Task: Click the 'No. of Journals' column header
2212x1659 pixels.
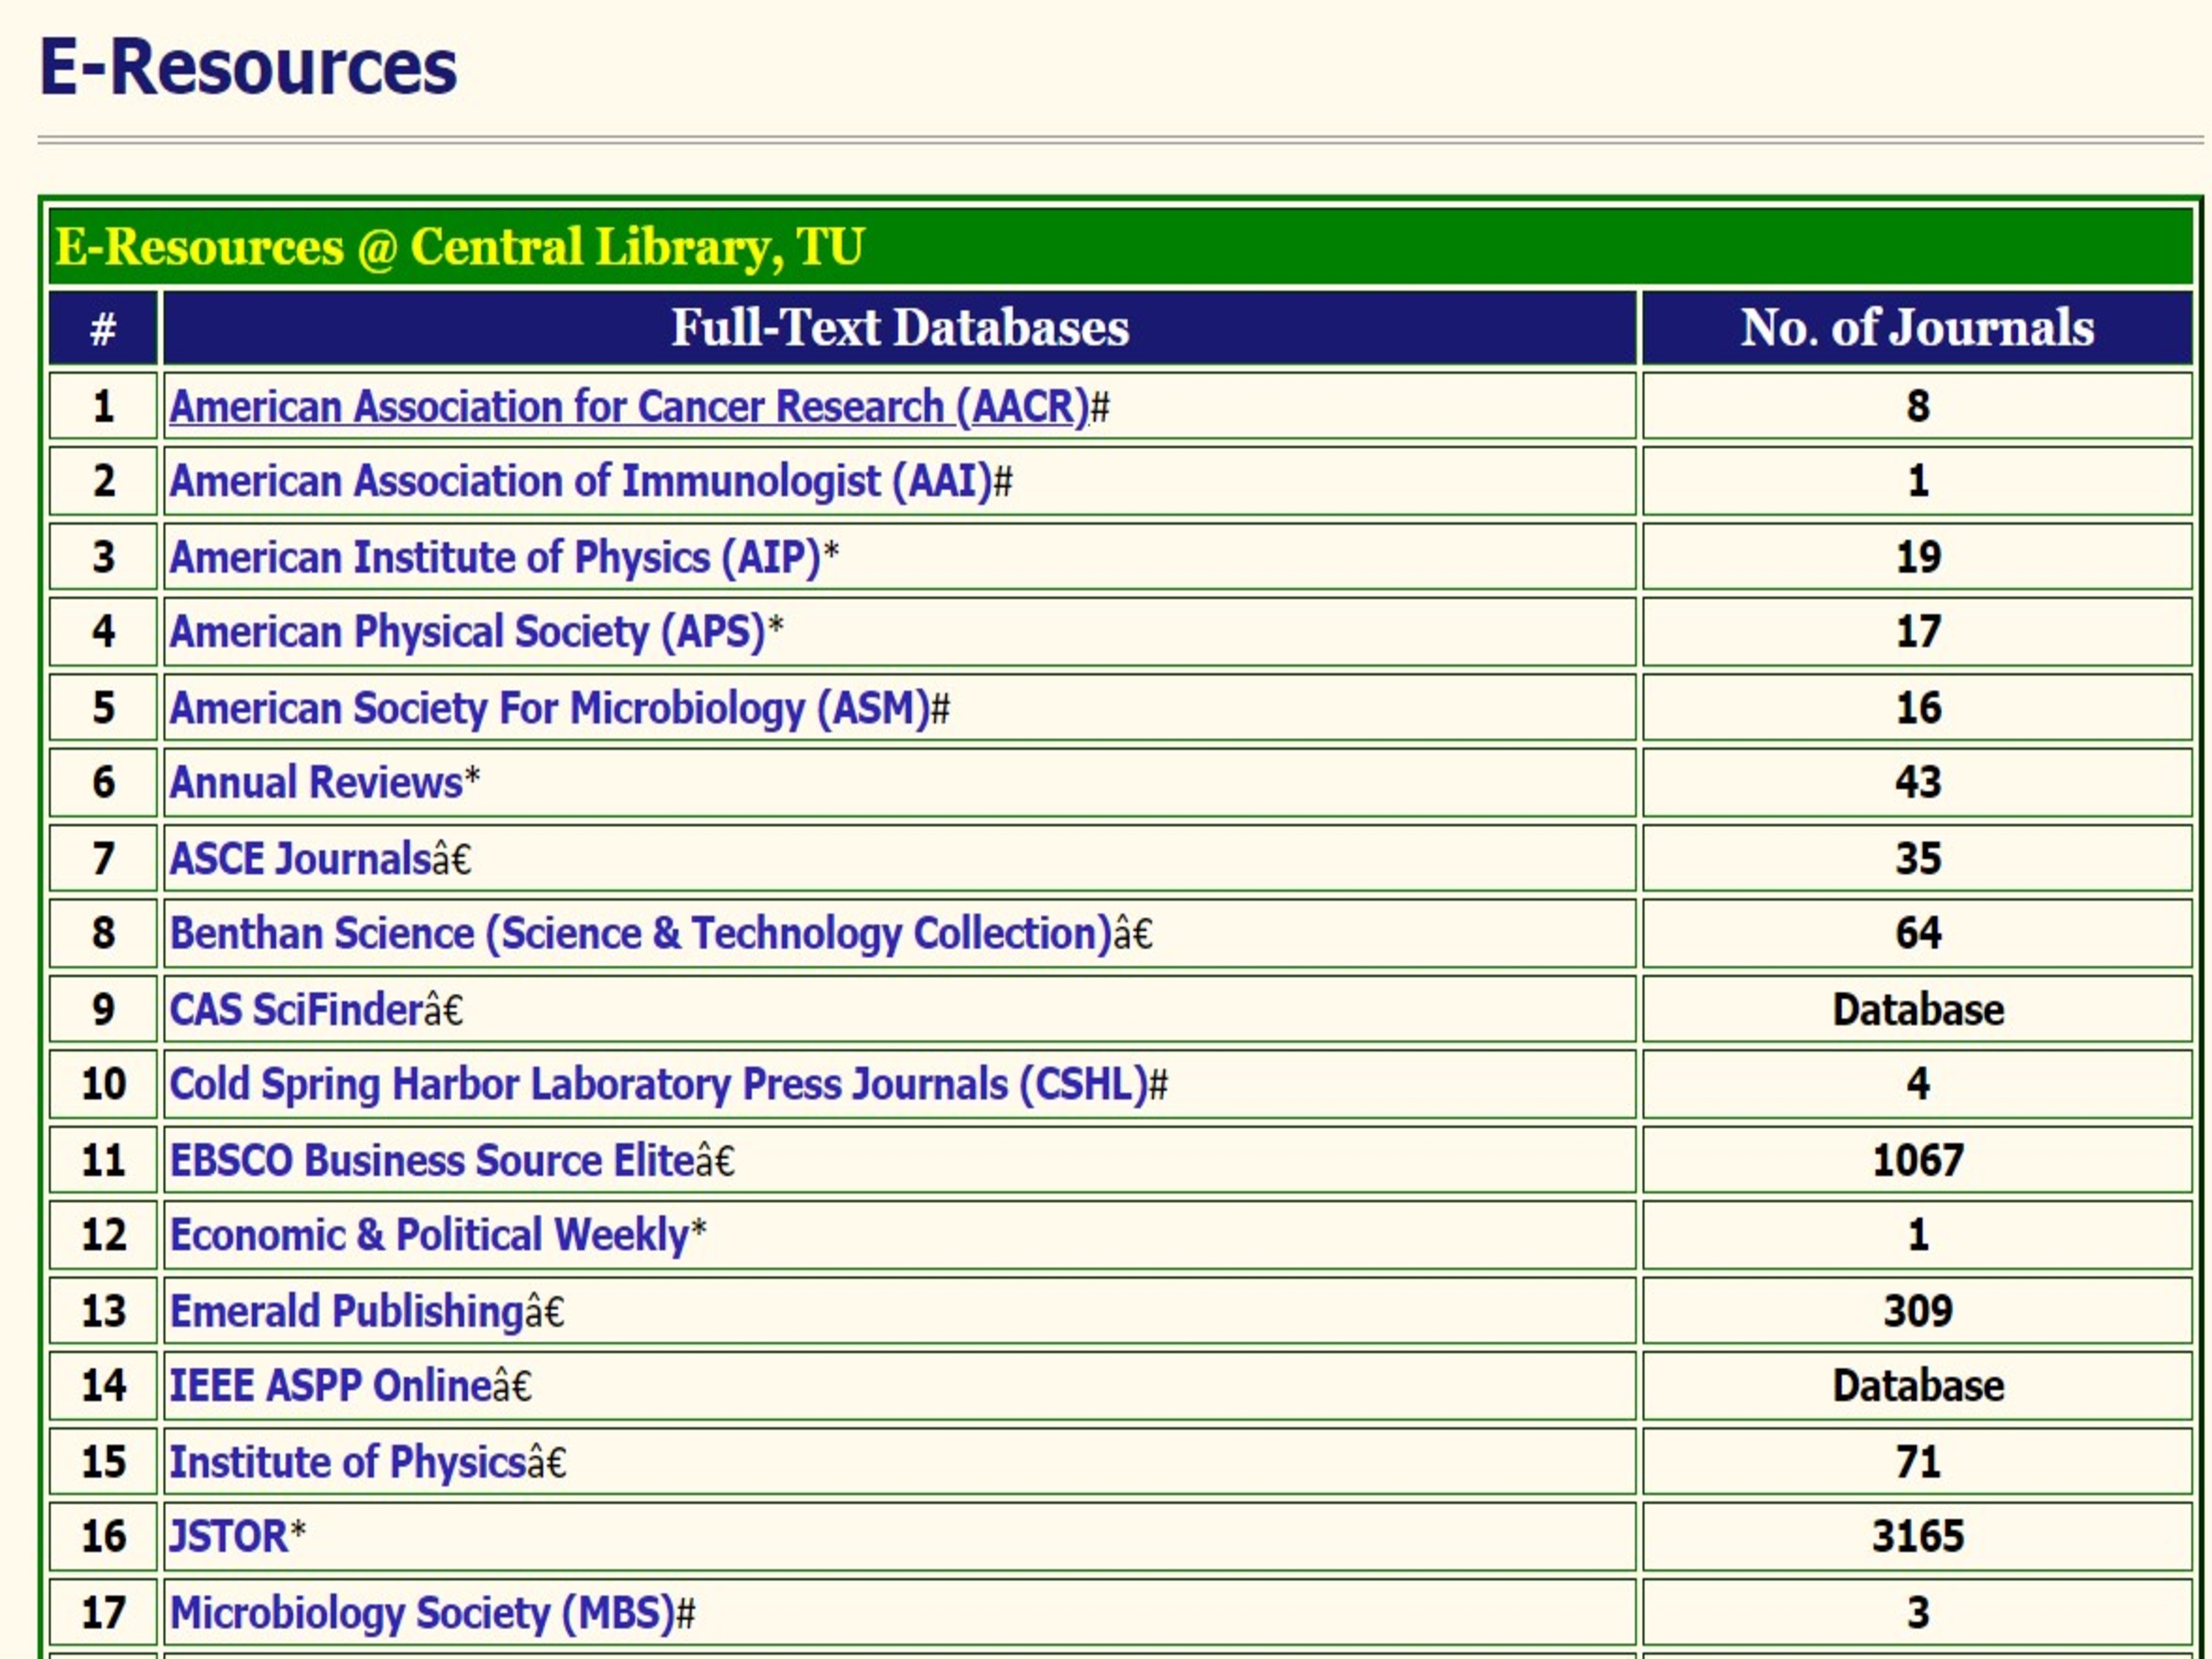Action: 1917,328
